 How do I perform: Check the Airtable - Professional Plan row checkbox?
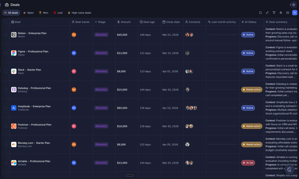pos(6,163)
